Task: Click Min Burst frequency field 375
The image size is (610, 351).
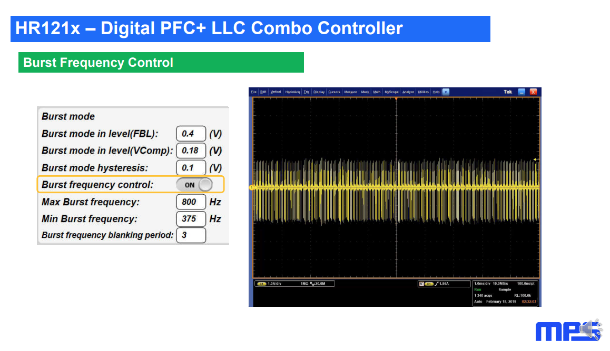Action: (191, 219)
